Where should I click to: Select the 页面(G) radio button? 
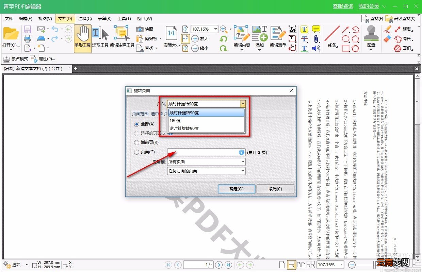click(x=145, y=152)
